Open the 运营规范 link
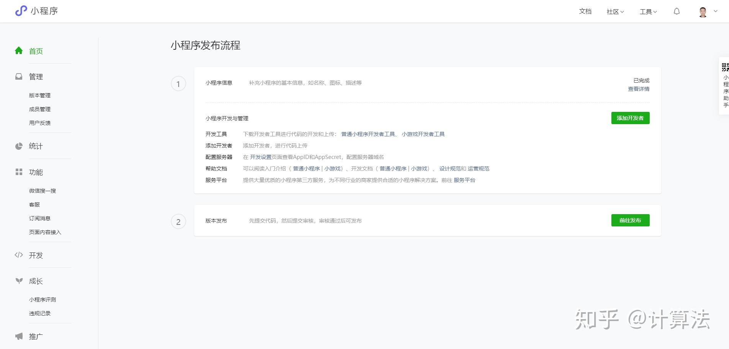 click(x=478, y=169)
